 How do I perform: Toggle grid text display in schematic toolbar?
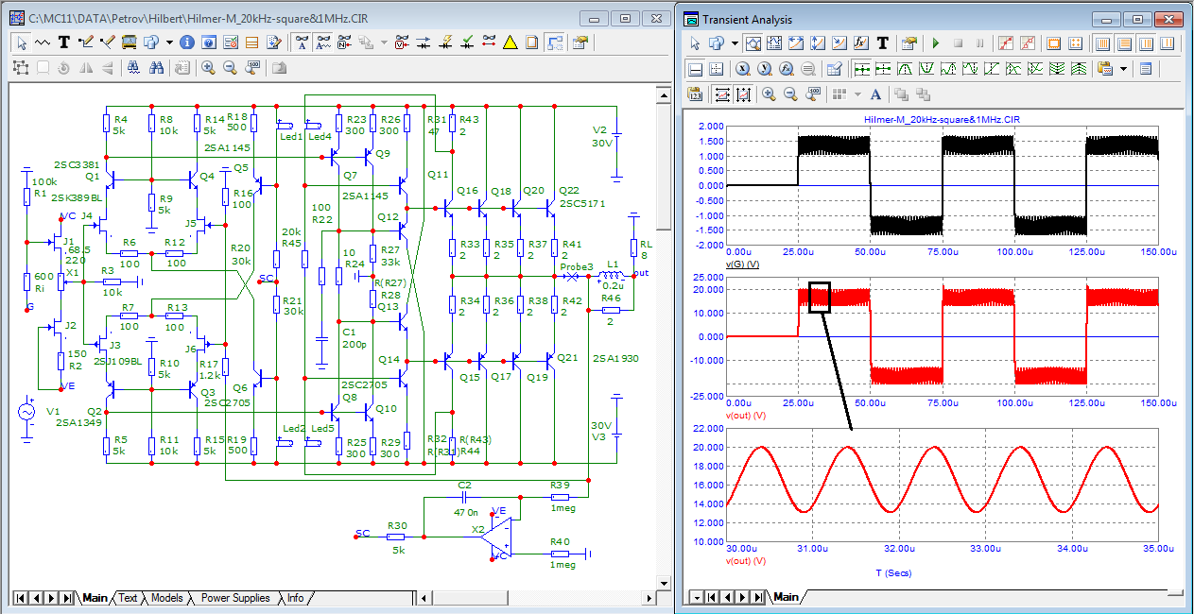302,43
